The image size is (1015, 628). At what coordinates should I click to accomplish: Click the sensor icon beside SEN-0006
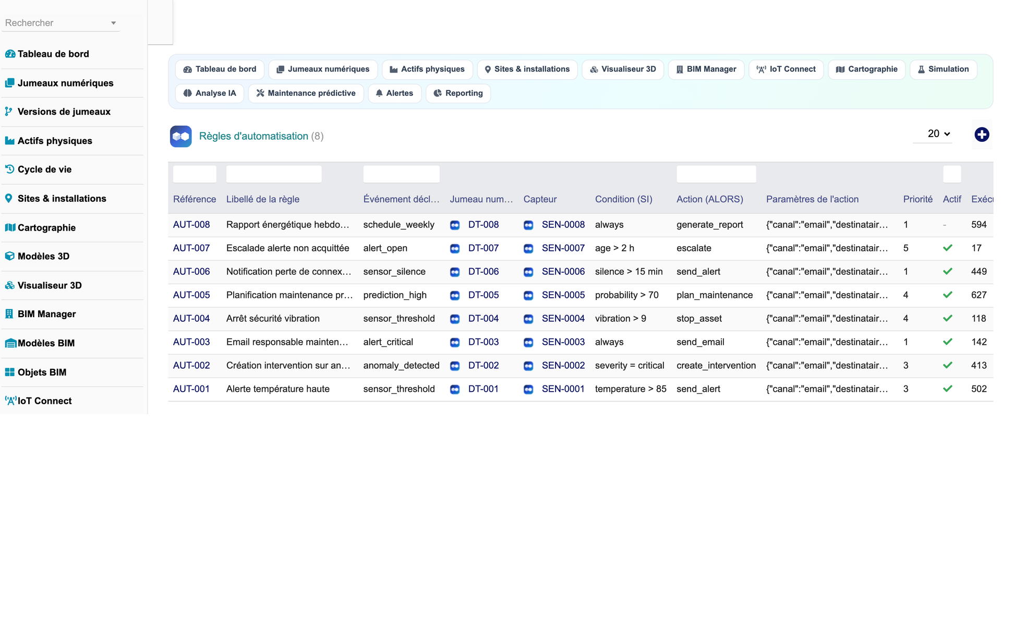tap(528, 272)
